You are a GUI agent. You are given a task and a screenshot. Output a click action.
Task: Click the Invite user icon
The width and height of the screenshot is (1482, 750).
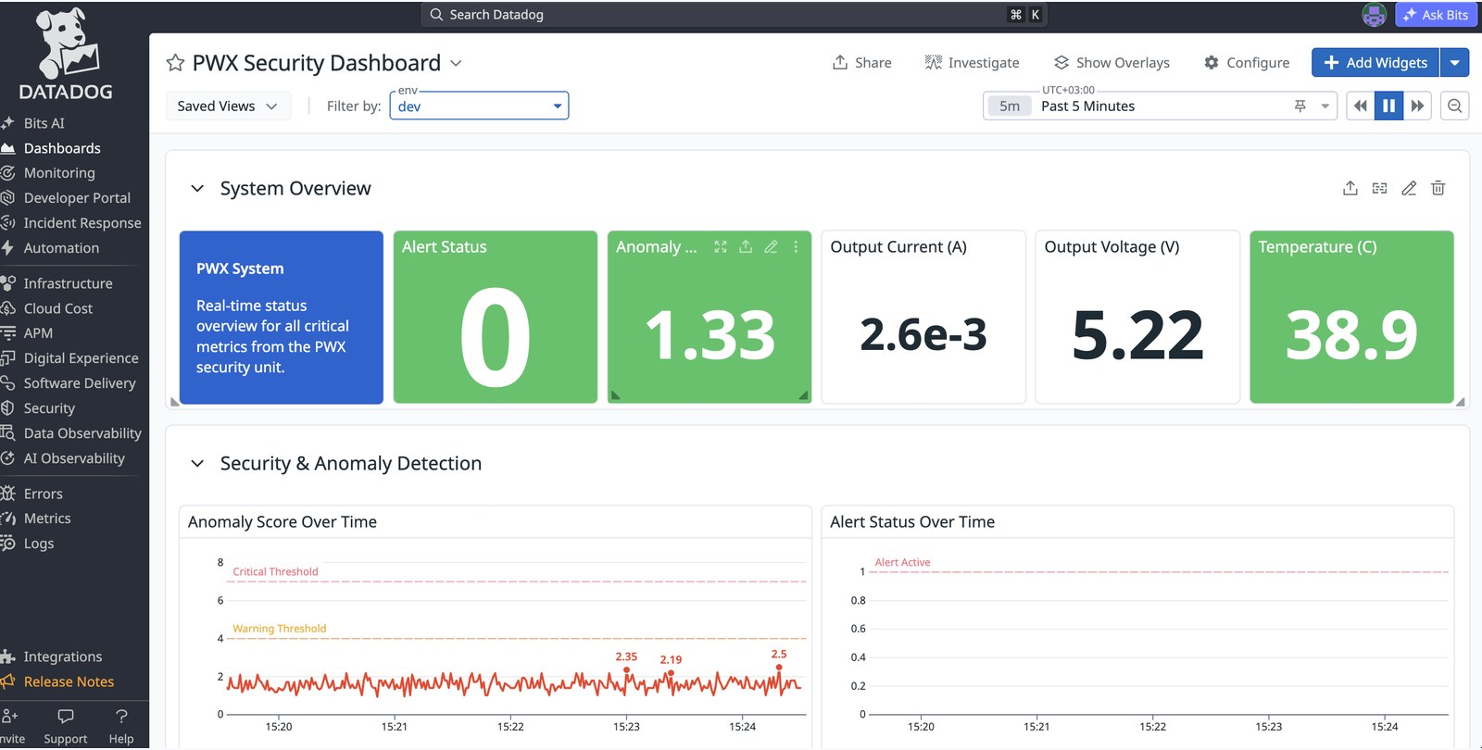(x=10, y=716)
